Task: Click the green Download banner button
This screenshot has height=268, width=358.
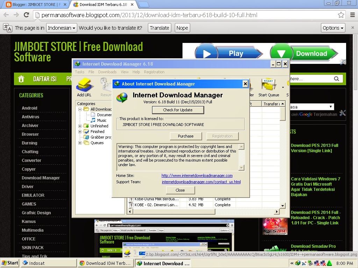Action: pyautogui.click(x=304, y=53)
